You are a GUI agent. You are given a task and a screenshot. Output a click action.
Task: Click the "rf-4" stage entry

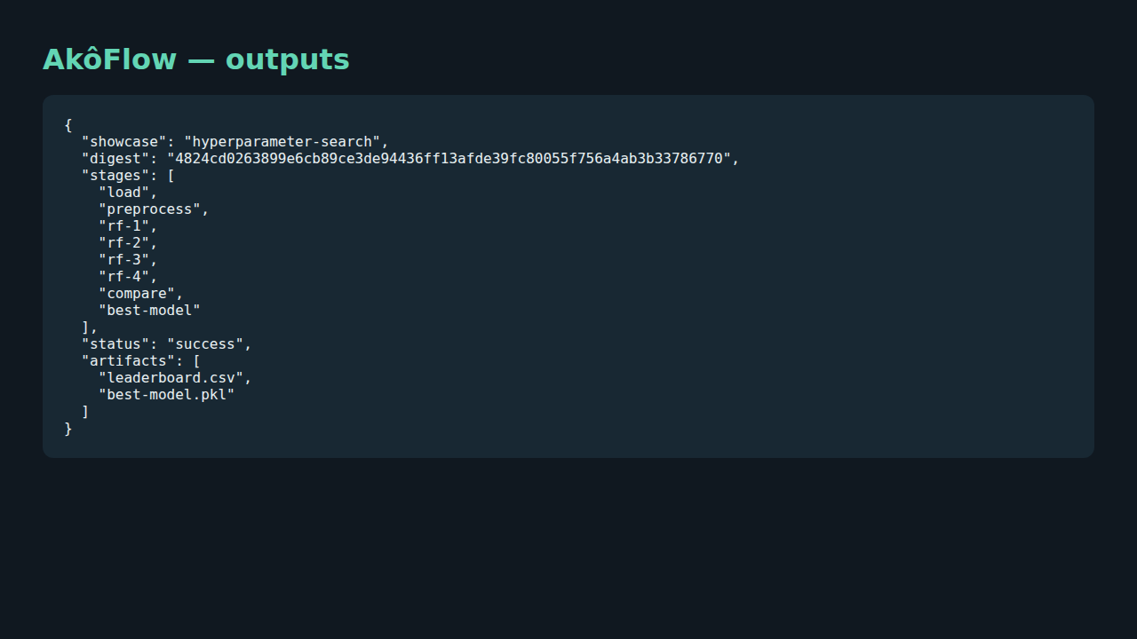pos(123,277)
